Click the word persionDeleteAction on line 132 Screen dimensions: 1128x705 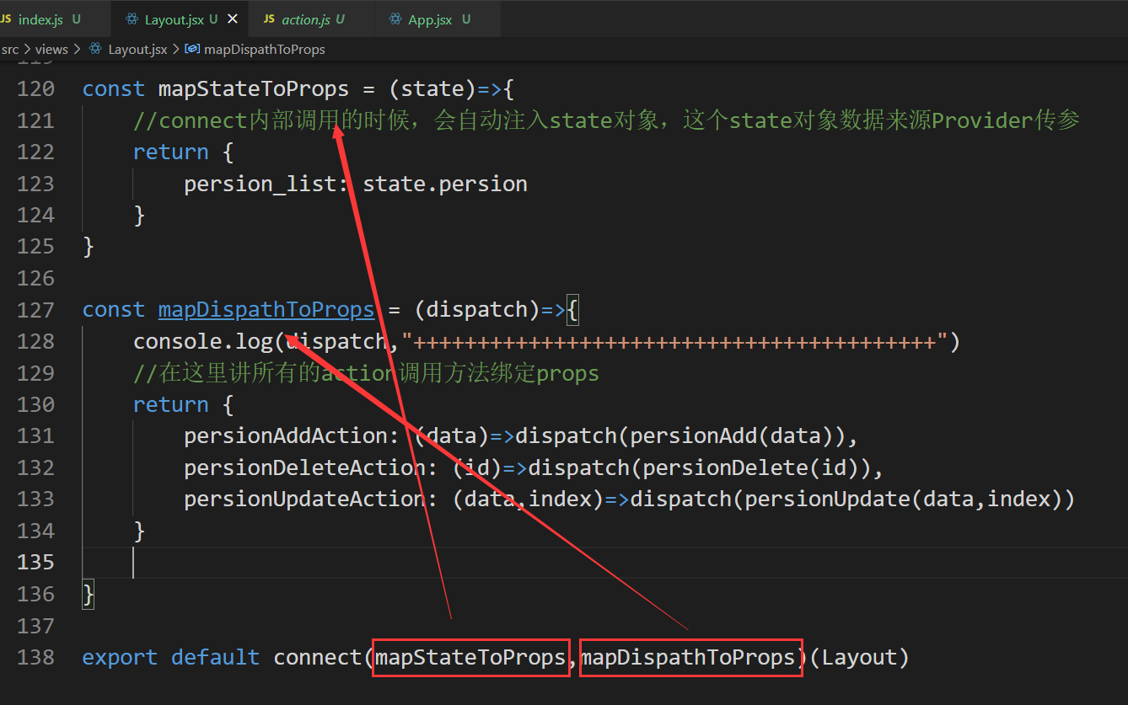tap(300, 467)
